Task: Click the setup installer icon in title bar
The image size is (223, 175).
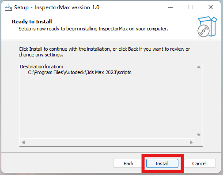Action: coord(8,7)
